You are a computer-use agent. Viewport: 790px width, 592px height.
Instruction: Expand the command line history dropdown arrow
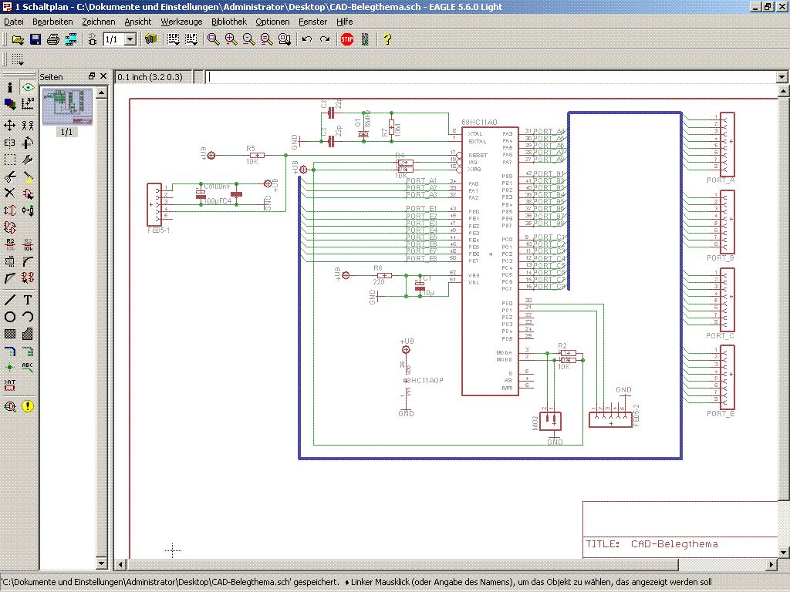tap(782, 77)
